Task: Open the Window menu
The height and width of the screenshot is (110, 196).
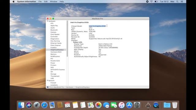Action: coord(54,2)
